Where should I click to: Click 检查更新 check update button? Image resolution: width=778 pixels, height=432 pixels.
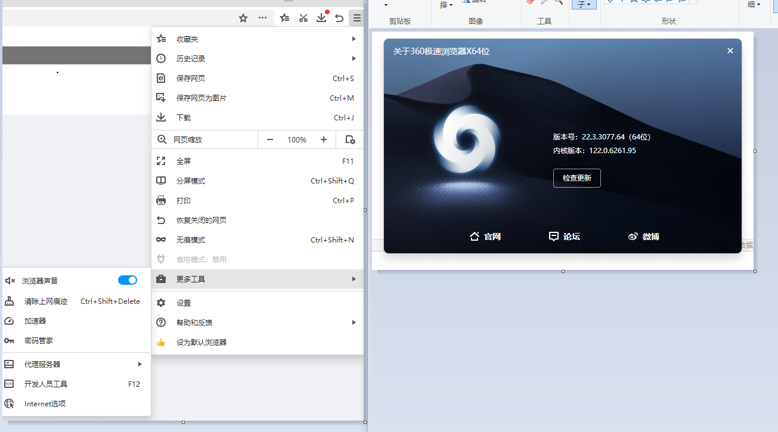point(576,178)
